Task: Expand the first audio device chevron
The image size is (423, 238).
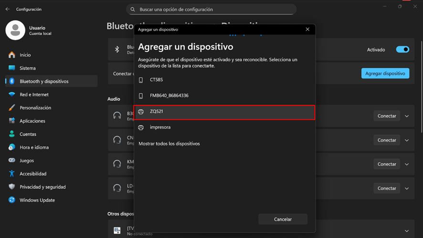Action: 407,116
